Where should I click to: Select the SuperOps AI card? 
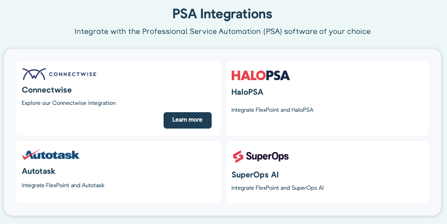click(327, 172)
